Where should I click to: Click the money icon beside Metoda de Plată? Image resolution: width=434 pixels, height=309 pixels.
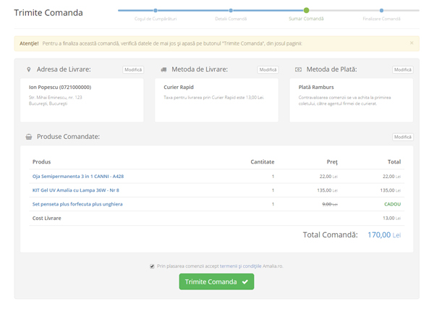tap(298, 69)
